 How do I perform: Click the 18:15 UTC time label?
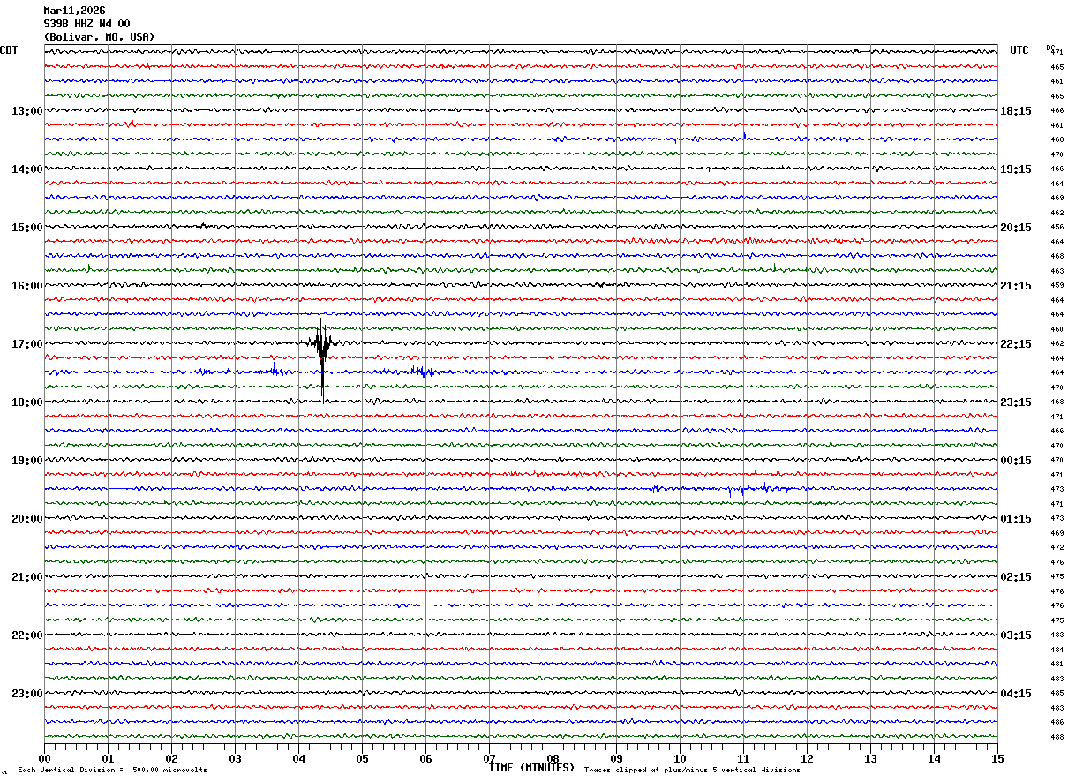1017,111
